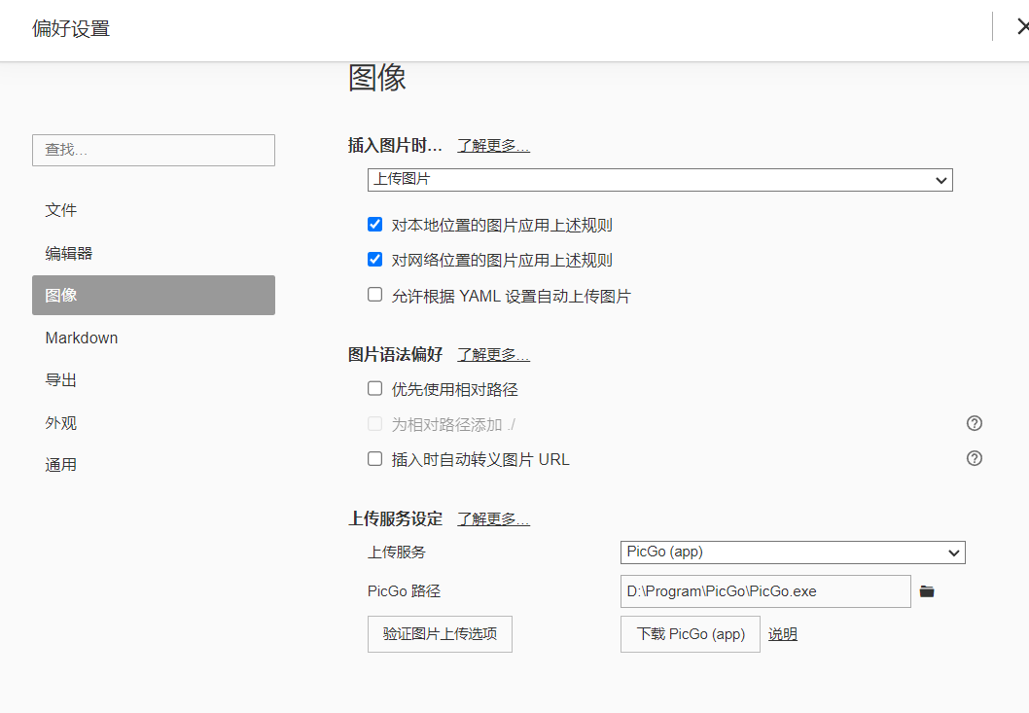Open the 导出 settings section
The image size is (1029, 713).
click(x=61, y=380)
